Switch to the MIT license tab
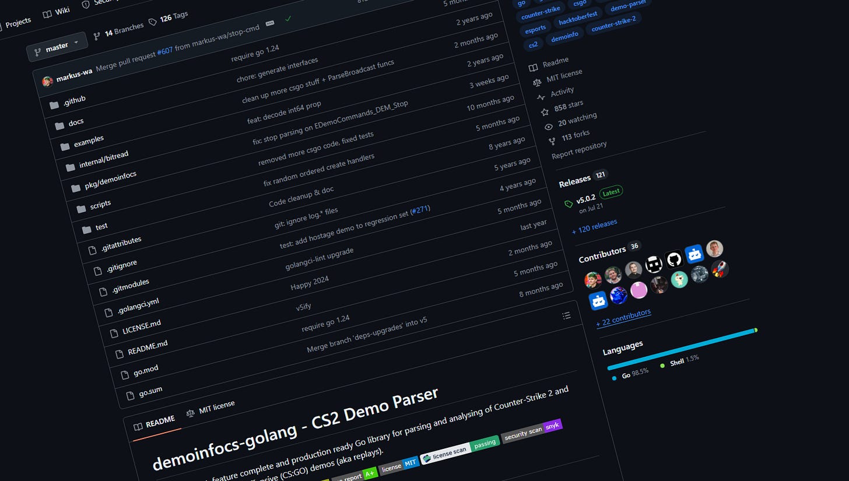The height and width of the screenshot is (481, 849). tap(211, 408)
